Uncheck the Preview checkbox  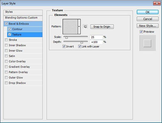click(x=141, y=32)
